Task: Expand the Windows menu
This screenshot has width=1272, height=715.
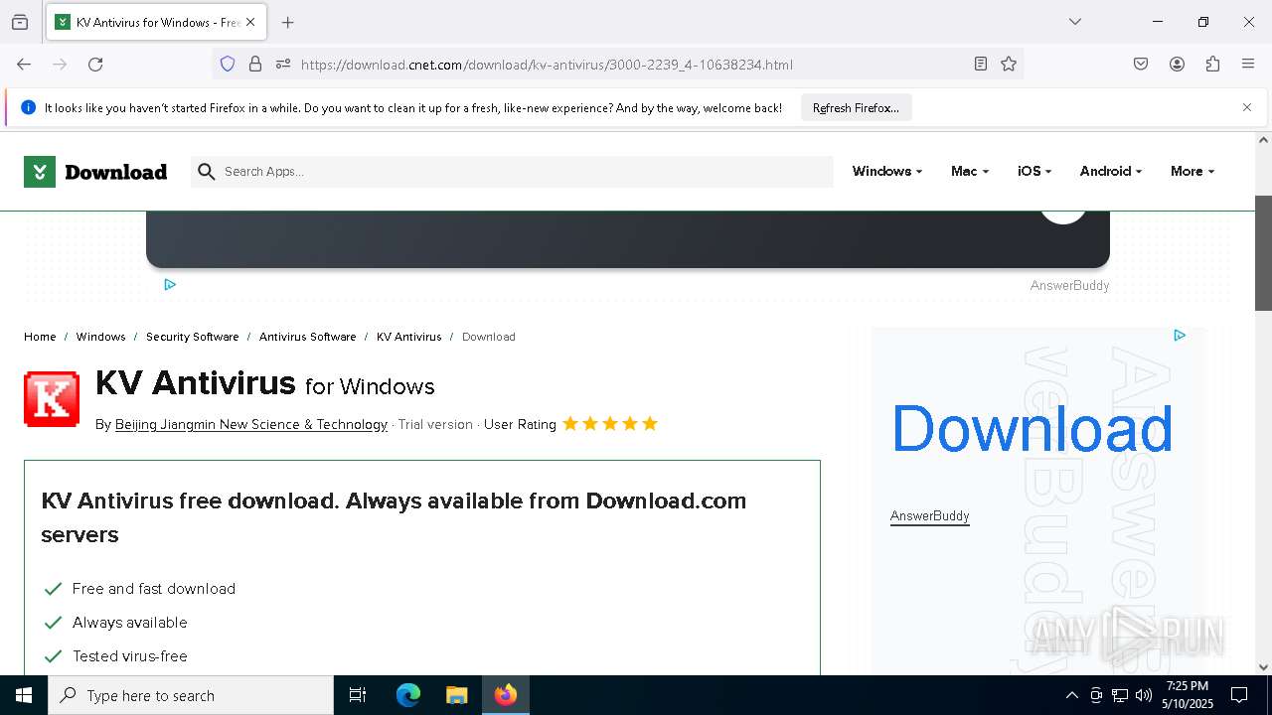Action: click(886, 172)
